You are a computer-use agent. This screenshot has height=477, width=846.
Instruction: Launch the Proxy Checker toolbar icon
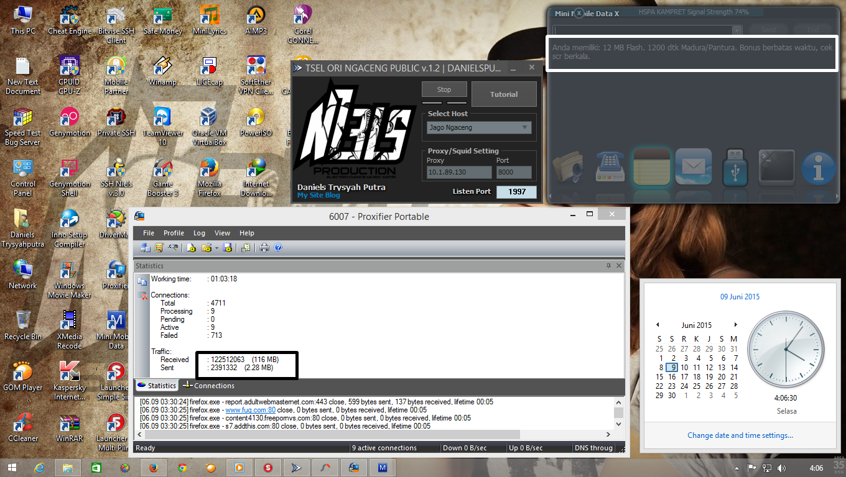(x=245, y=247)
